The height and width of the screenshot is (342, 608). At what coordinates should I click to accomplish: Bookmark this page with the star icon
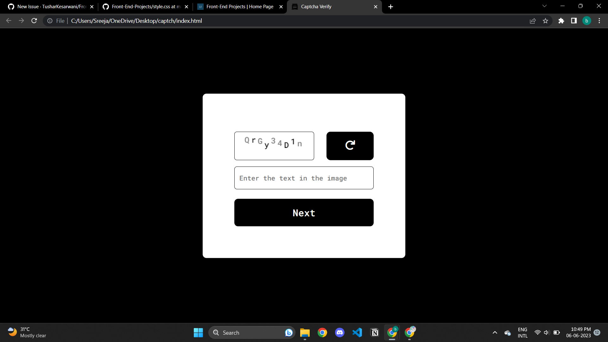pyautogui.click(x=546, y=21)
